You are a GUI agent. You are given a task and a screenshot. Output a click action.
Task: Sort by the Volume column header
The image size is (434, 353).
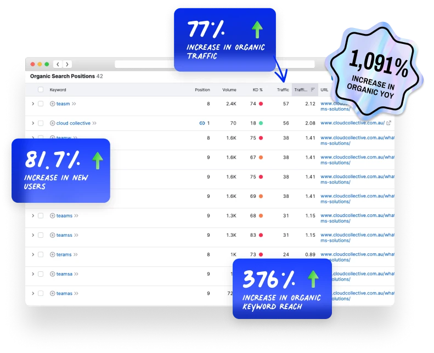229,90
